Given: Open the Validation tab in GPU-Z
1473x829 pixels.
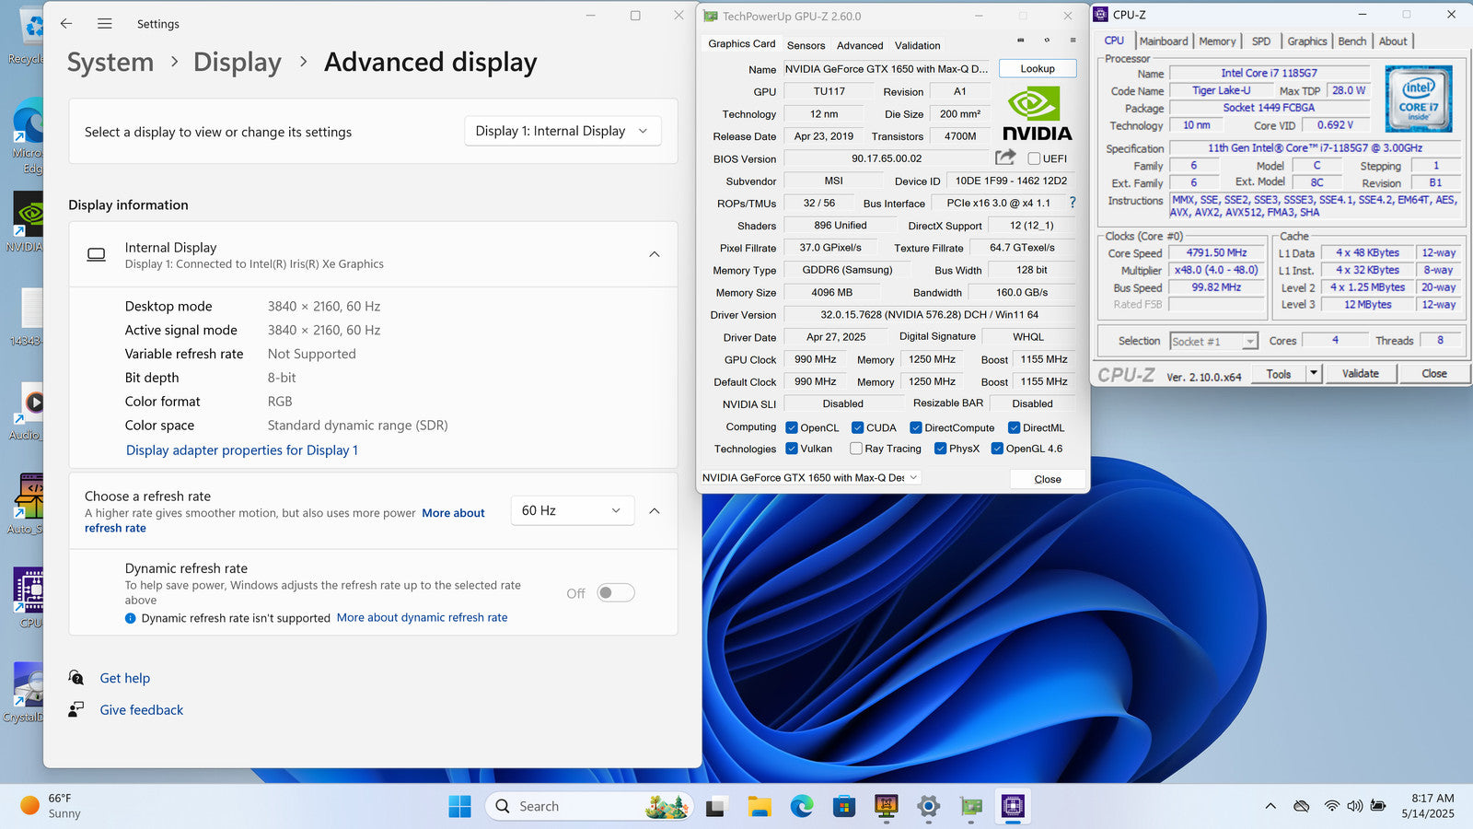Looking at the screenshot, I should pos(917,45).
